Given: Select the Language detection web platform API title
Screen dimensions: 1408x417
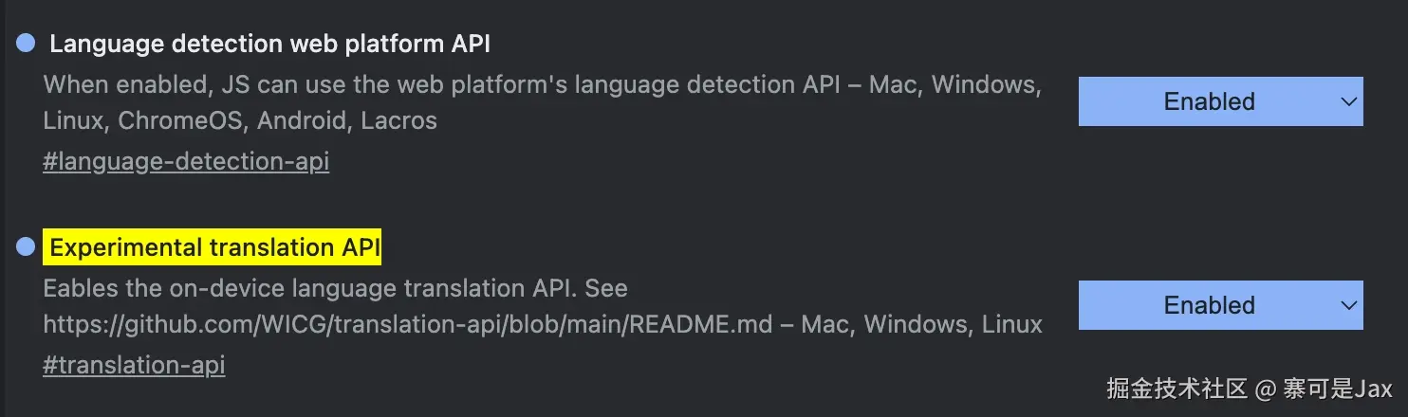Looking at the screenshot, I should [269, 44].
